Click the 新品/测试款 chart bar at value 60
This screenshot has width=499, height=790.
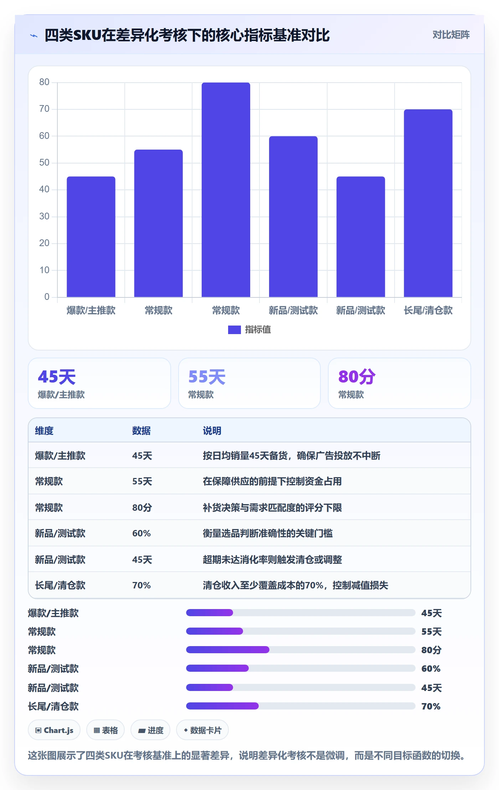coord(293,217)
